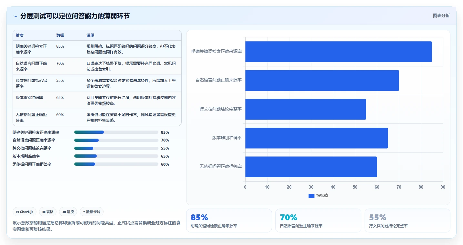The height and width of the screenshot is (245, 463).
Task: Click the description starting 规则明确、标题匹配
Action: click(131, 49)
